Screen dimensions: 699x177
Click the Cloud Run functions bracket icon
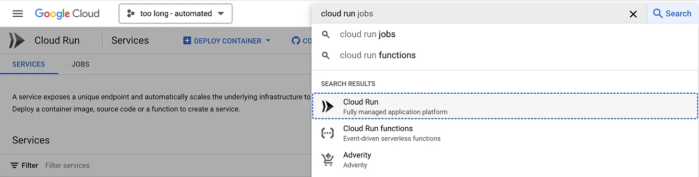327,133
